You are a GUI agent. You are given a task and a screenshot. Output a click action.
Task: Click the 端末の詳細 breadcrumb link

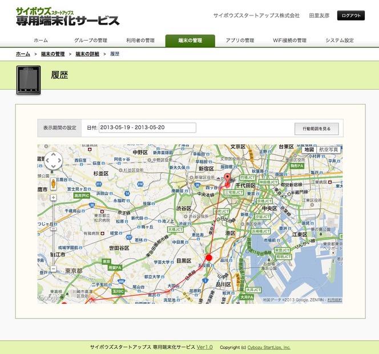coord(87,54)
